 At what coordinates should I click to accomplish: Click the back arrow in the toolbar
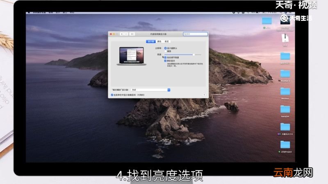click(x=121, y=34)
